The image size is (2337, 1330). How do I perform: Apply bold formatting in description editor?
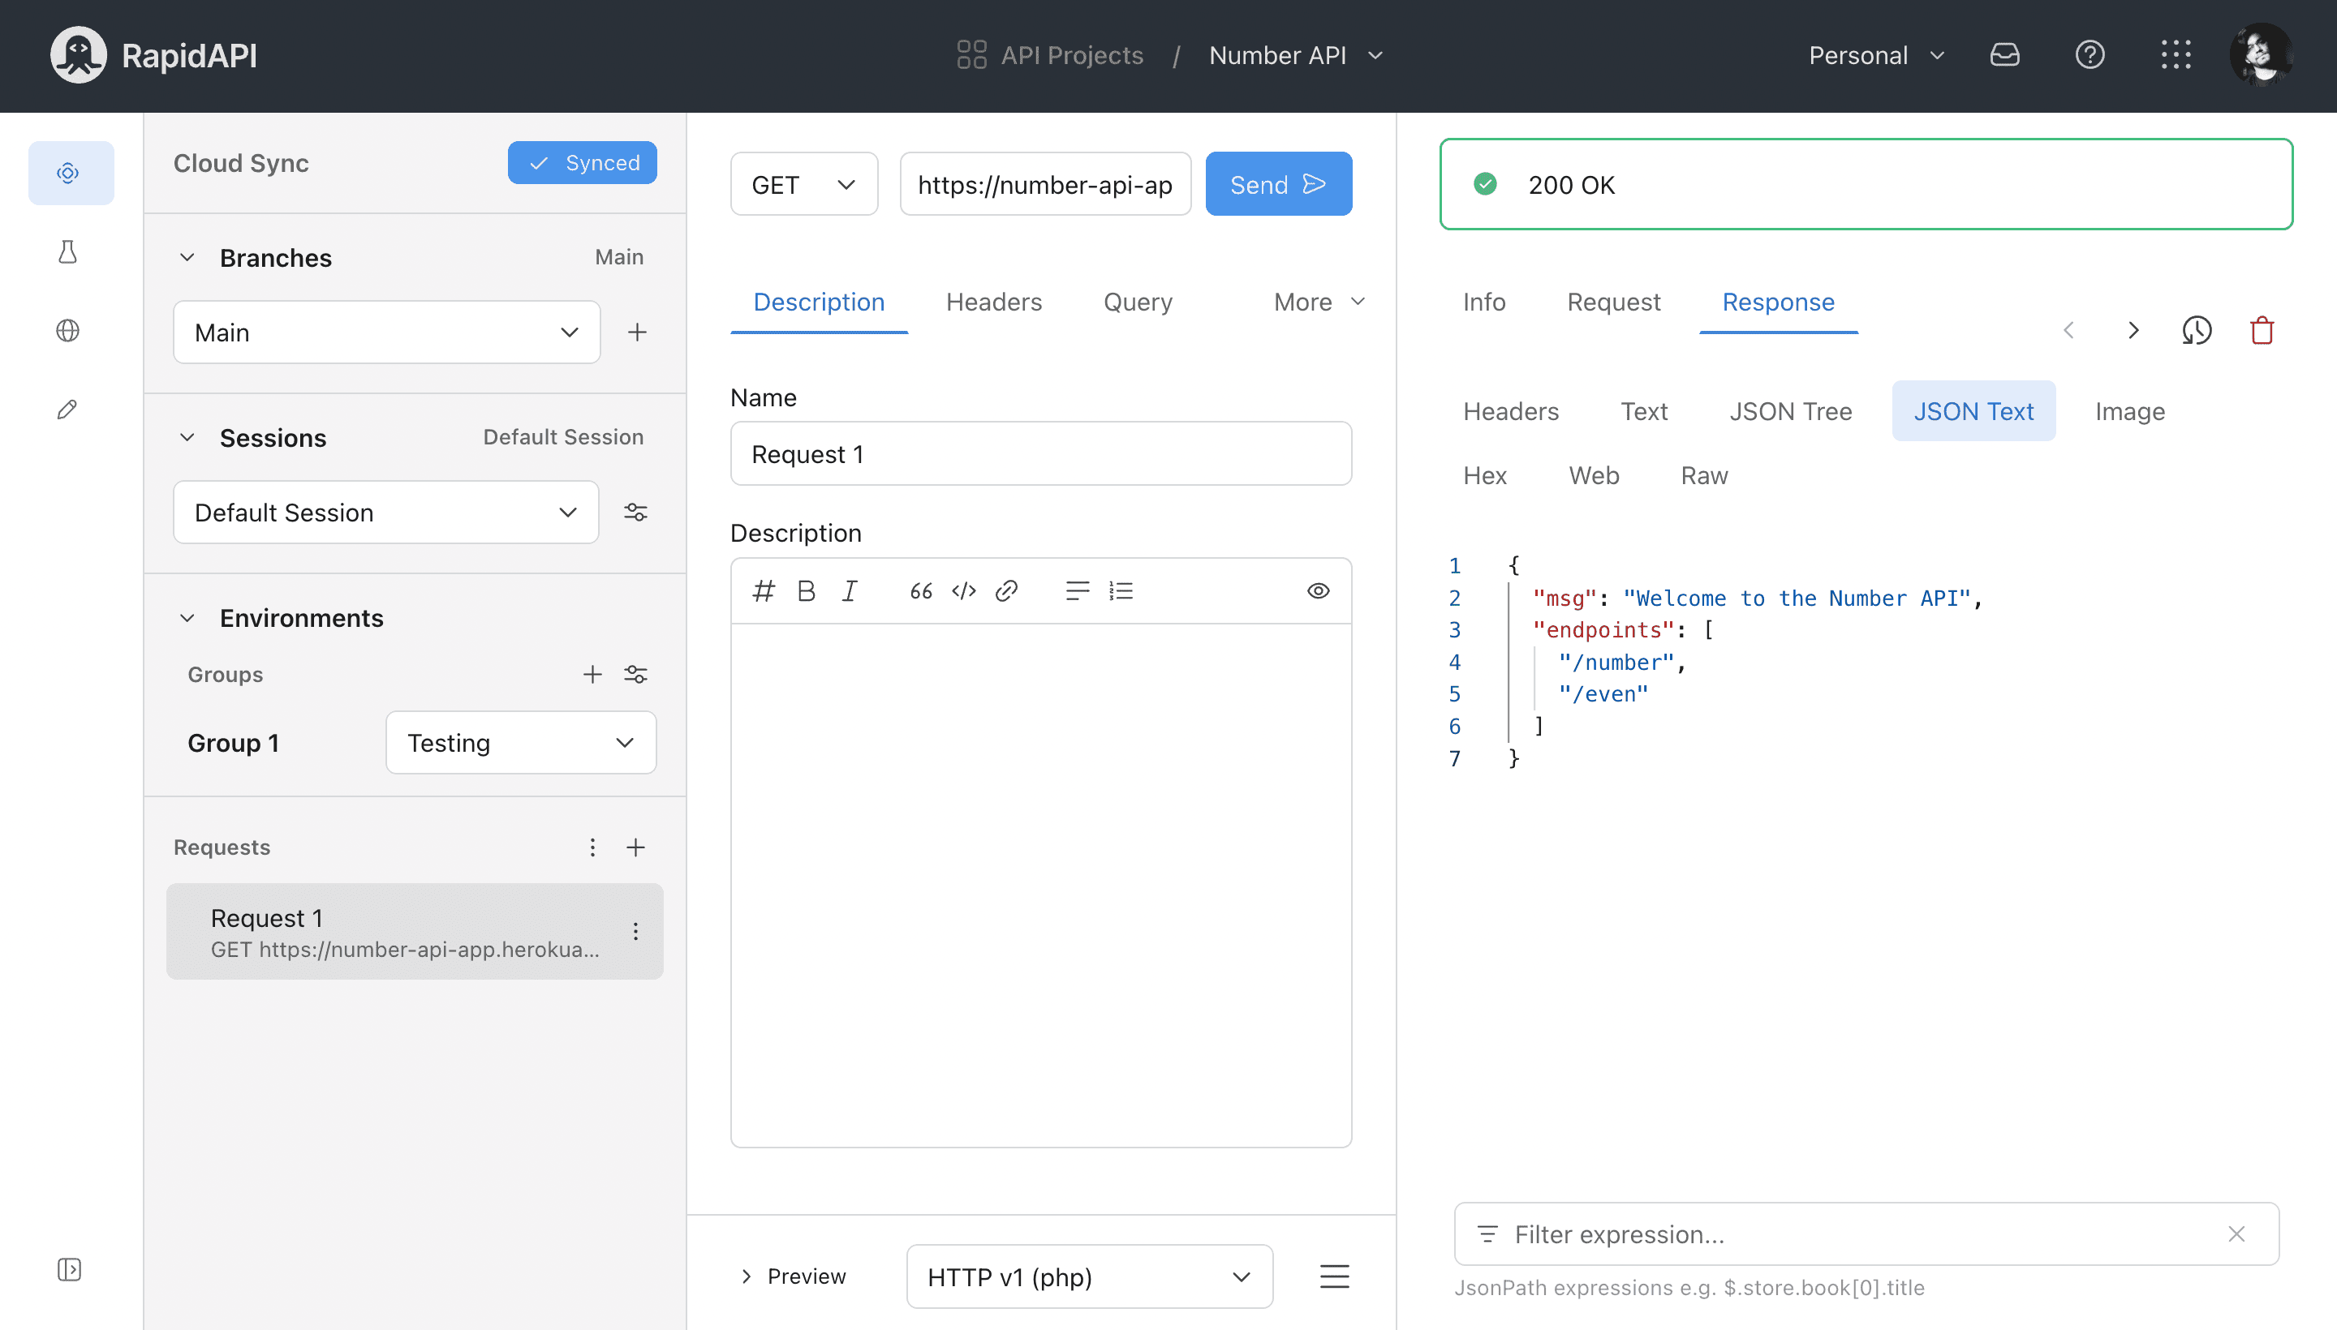806,591
